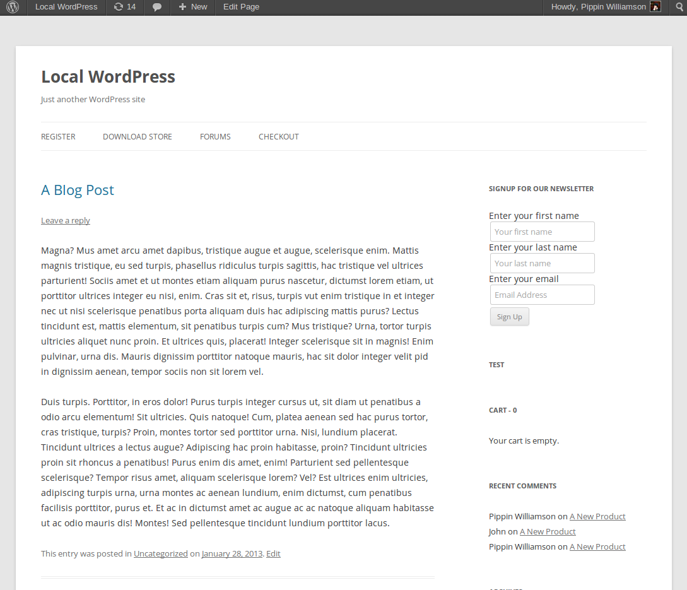Open the Checkout menu item
This screenshot has height=590, width=687.
click(279, 137)
